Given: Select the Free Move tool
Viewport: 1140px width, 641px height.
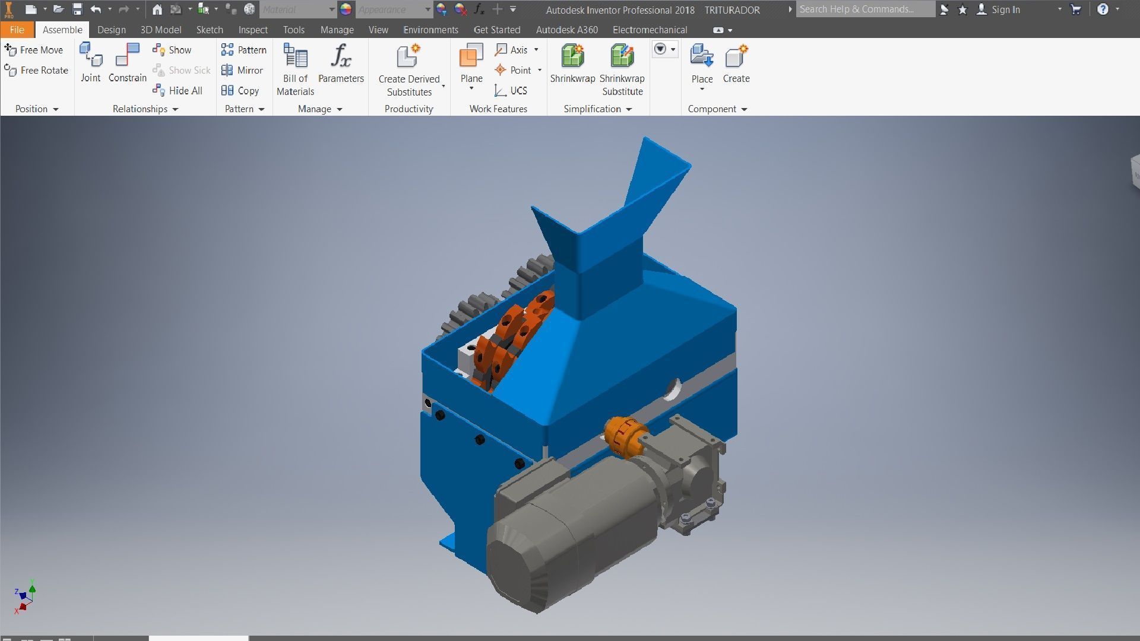Looking at the screenshot, I should tap(34, 50).
